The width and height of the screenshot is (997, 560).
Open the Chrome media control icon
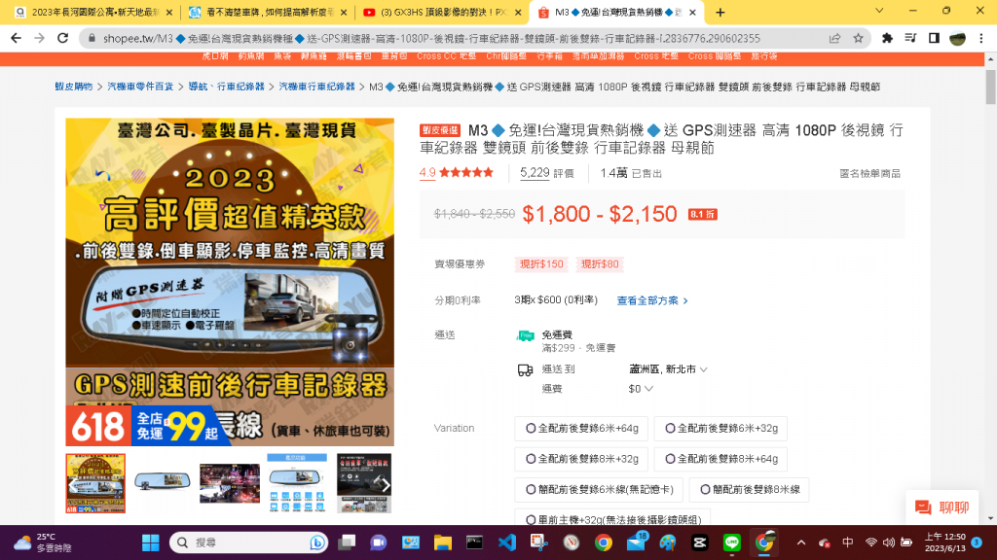[x=910, y=38]
